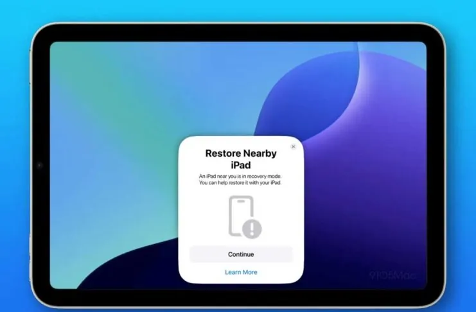Image resolution: width=476 pixels, height=312 pixels.
Task: Click the "Restore Nearby iPad" heading
Action: click(241, 159)
